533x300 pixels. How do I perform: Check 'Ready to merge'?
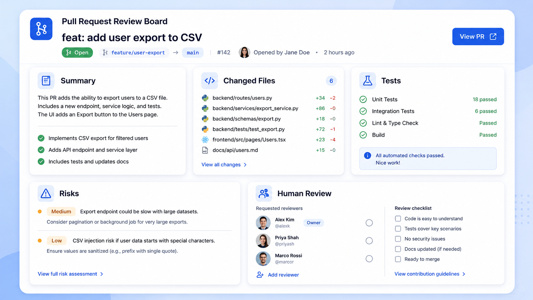click(x=398, y=259)
